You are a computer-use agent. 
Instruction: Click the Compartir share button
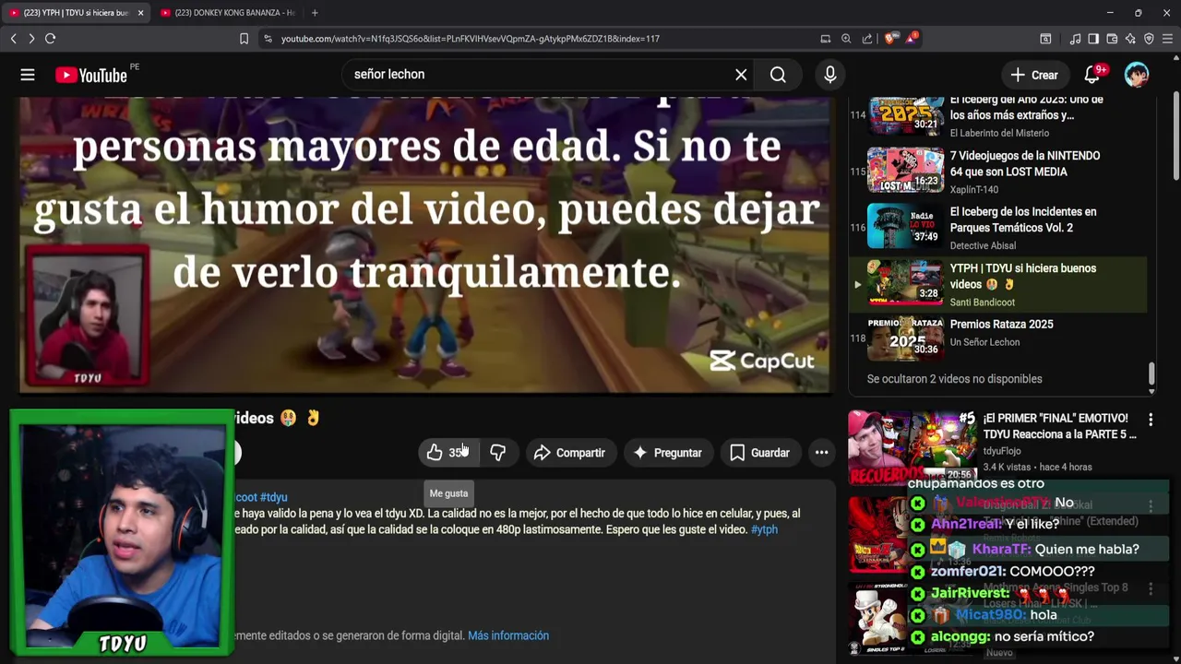[570, 453]
